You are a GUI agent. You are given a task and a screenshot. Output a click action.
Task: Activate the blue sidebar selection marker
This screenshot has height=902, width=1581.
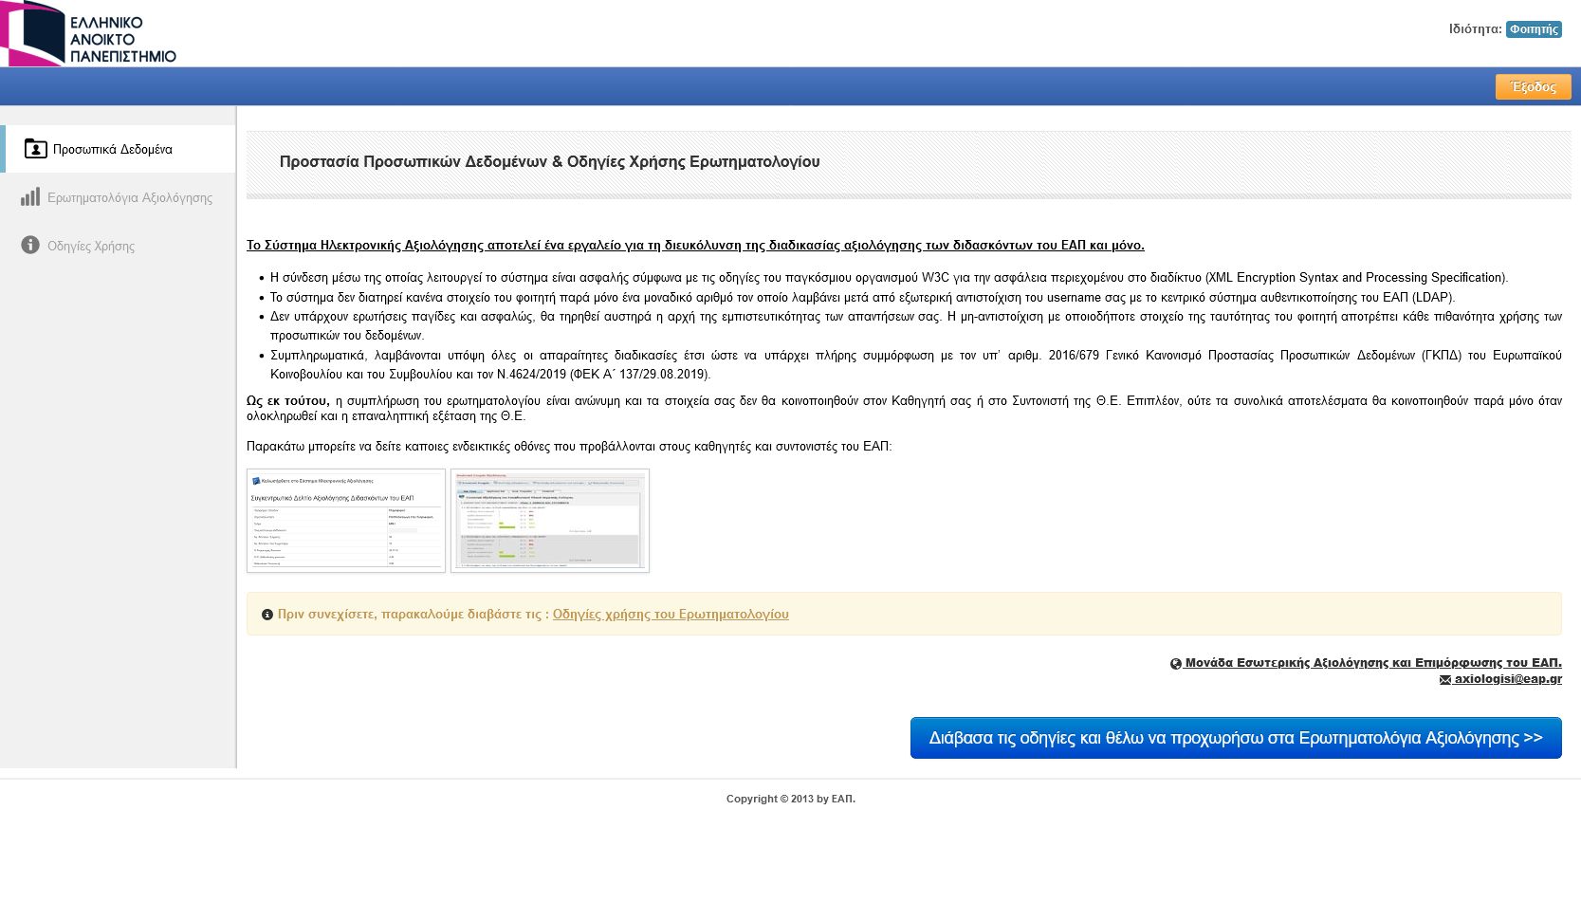coord(4,148)
